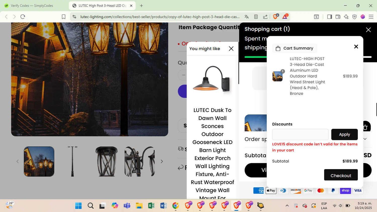Click the Brave VPN shield icon
The image size is (377, 212).
[x=354, y=17]
